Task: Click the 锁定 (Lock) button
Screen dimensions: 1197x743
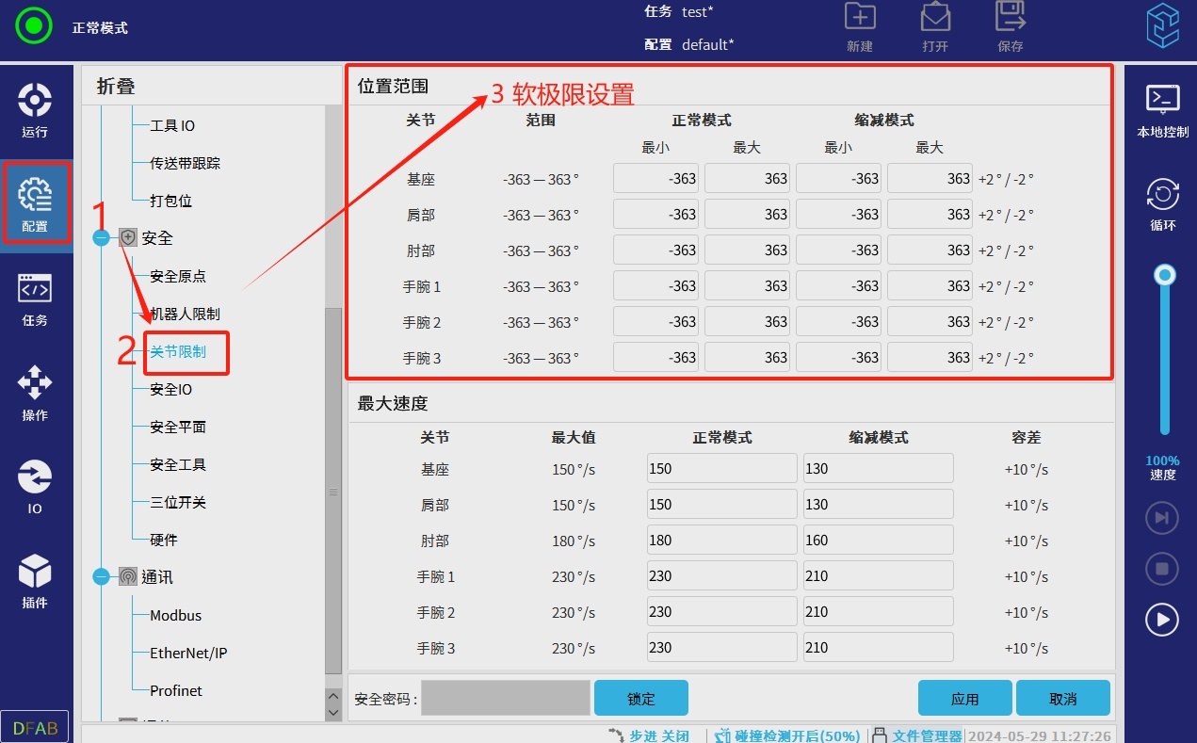Action: [x=640, y=699]
